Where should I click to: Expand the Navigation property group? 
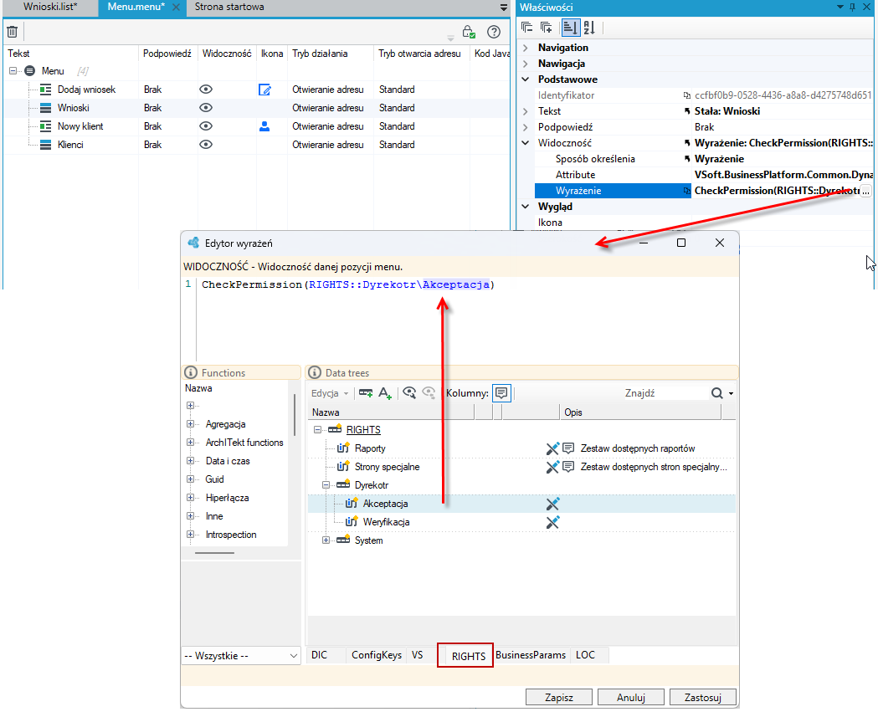click(x=526, y=48)
